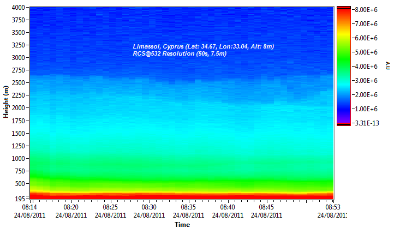
Task: Click the 08:20 time tick label
Action: pos(71,208)
